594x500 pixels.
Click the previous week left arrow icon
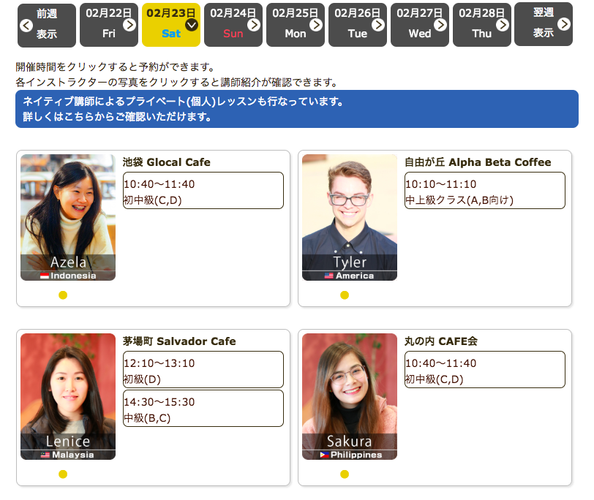click(26, 26)
